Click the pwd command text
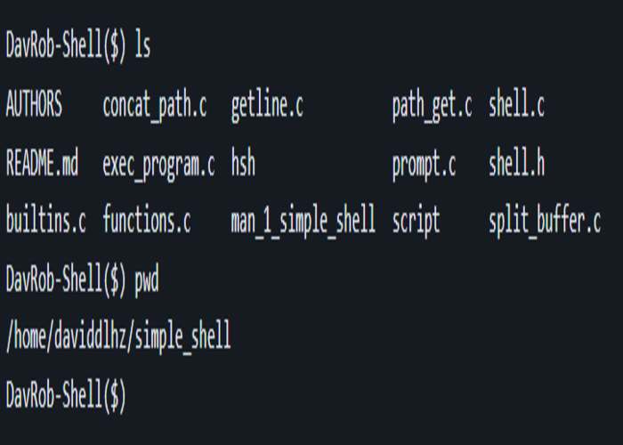The height and width of the screenshot is (445, 623). (x=147, y=280)
